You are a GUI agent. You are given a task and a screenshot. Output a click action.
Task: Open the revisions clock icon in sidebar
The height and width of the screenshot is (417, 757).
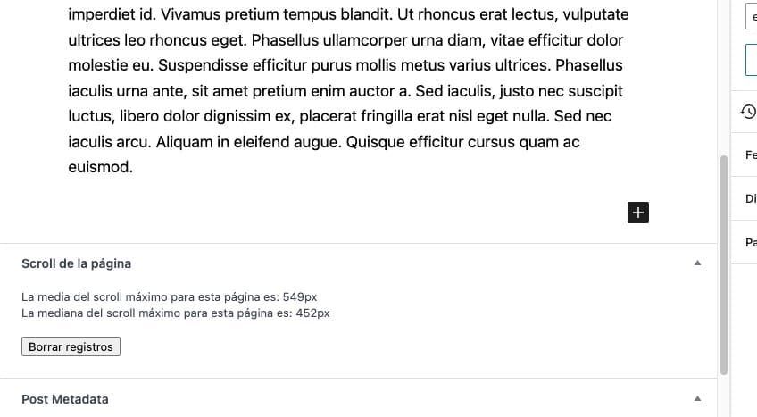(748, 112)
